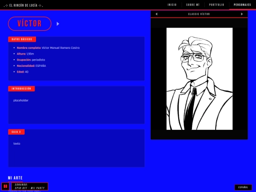Select the Introducción section label

[21, 89]
